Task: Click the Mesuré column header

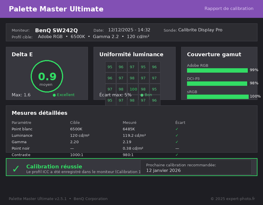Action: coord(129,123)
